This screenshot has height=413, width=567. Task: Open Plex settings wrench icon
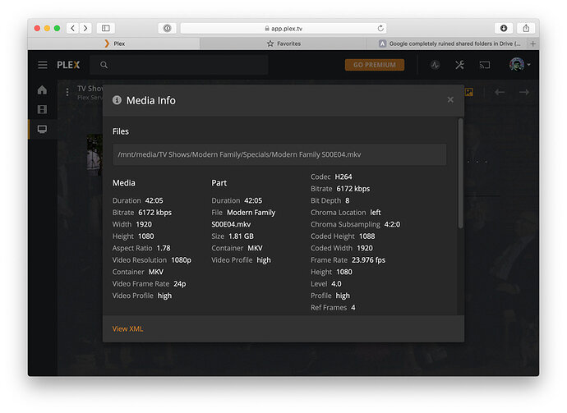point(459,65)
